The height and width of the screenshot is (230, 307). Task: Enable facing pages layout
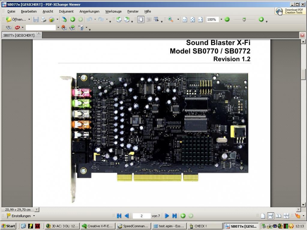pos(278,216)
